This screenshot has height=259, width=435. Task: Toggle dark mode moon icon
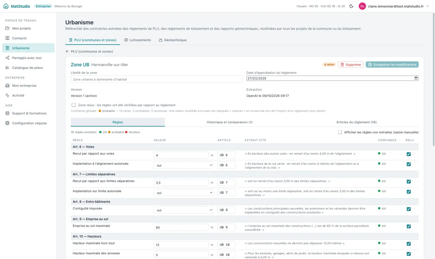pos(351,6)
